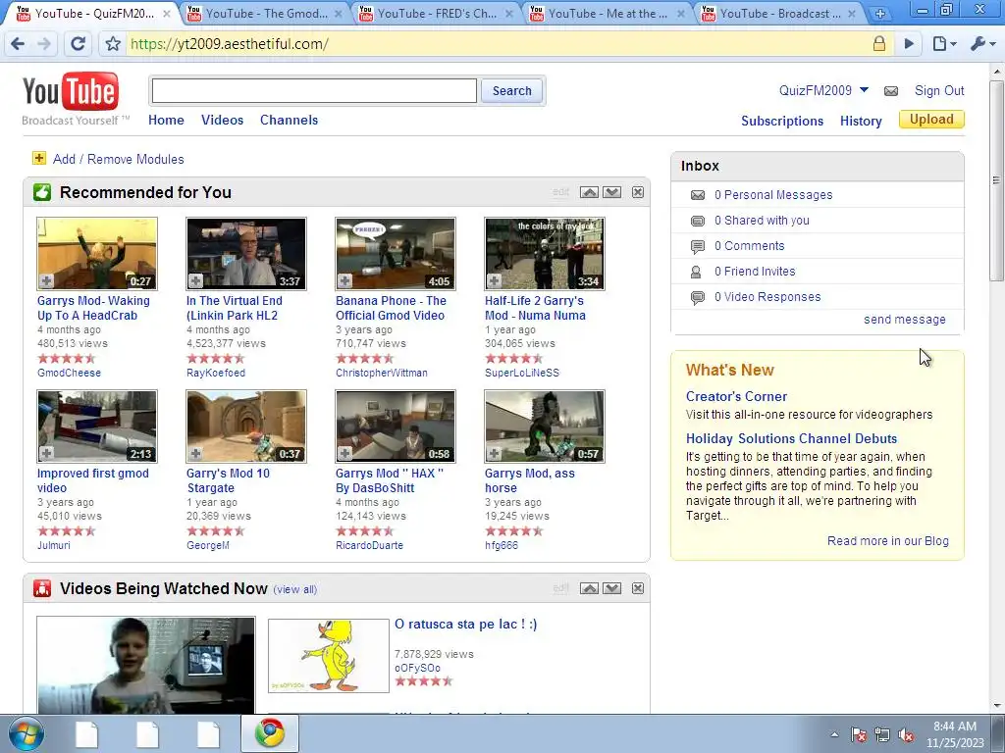Open the Page menu icon

pyautogui.click(x=944, y=43)
